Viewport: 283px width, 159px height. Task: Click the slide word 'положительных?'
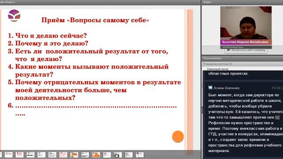(45, 98)
